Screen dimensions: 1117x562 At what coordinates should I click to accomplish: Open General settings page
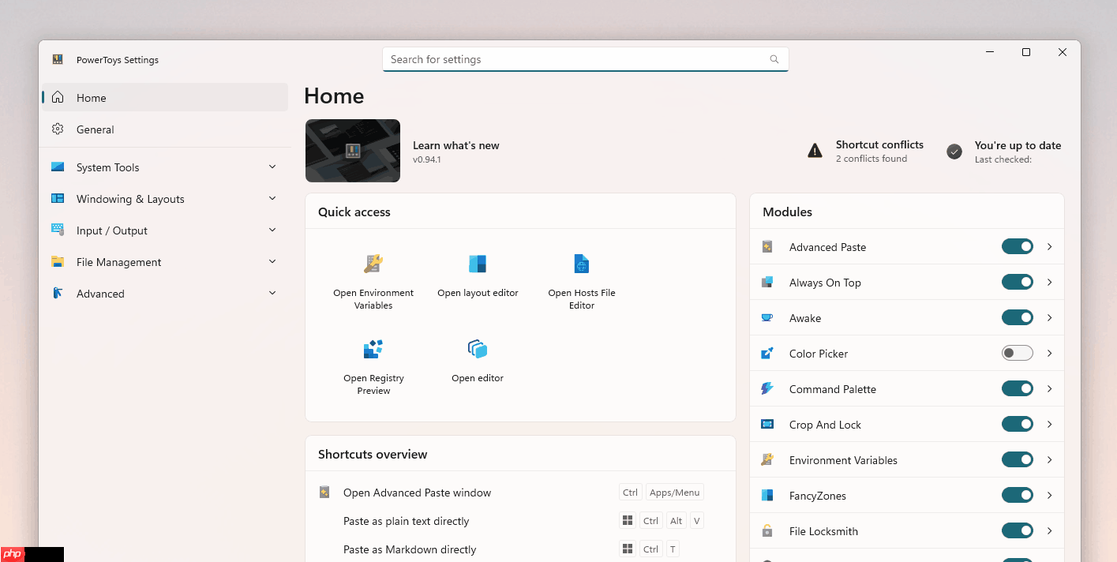coord(165,129)
